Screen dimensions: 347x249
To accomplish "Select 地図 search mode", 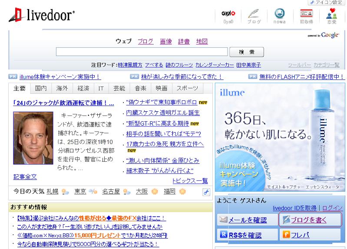I will click(x=202, y=41).
